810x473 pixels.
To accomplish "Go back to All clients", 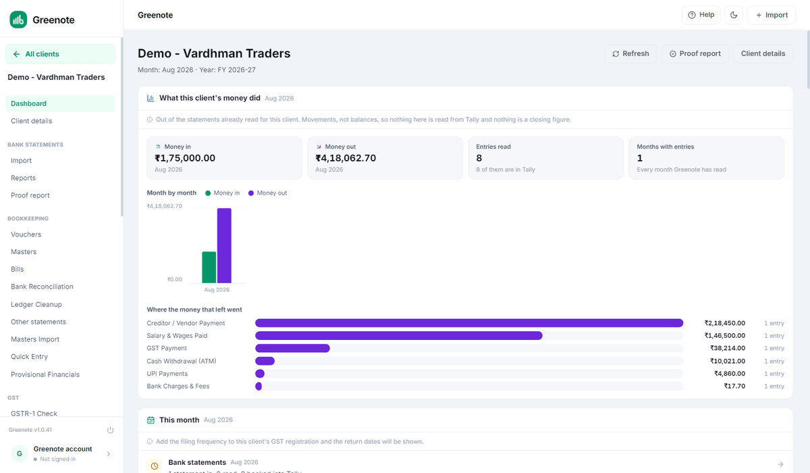I will 61,54.
